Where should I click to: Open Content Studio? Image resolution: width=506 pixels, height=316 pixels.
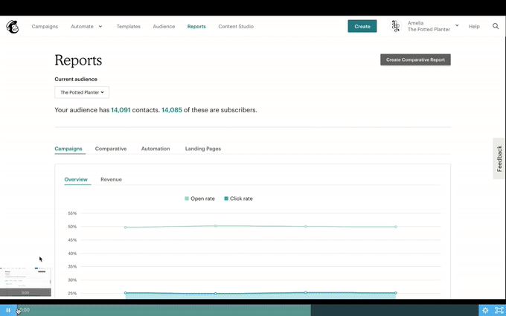point(236,27)
